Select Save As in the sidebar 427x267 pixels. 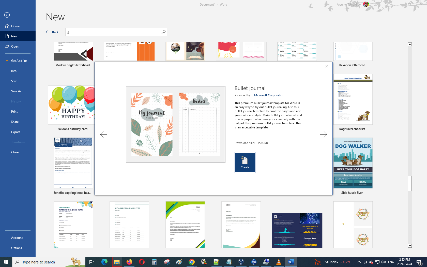16,91
